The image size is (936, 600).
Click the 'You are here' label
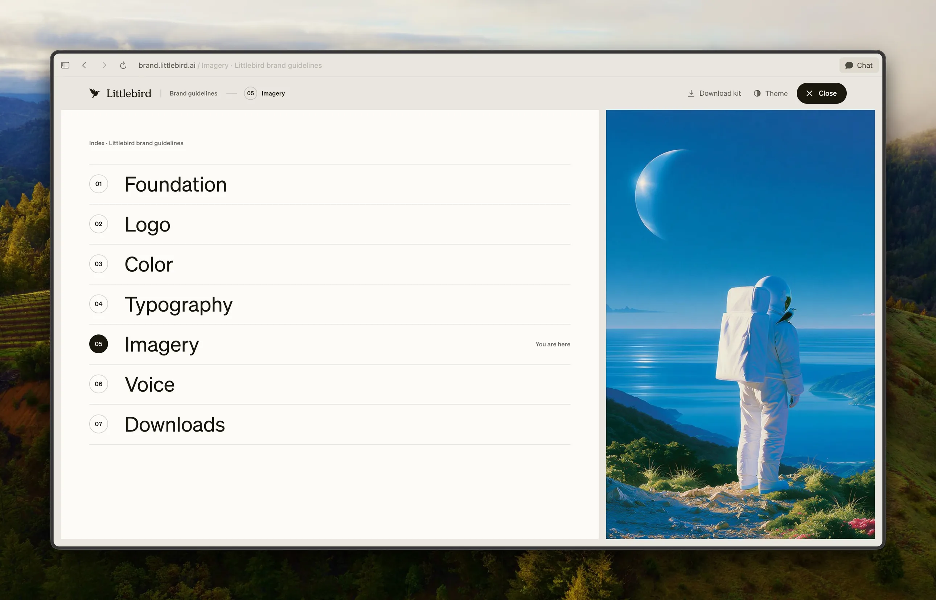(x=553, y=345)
